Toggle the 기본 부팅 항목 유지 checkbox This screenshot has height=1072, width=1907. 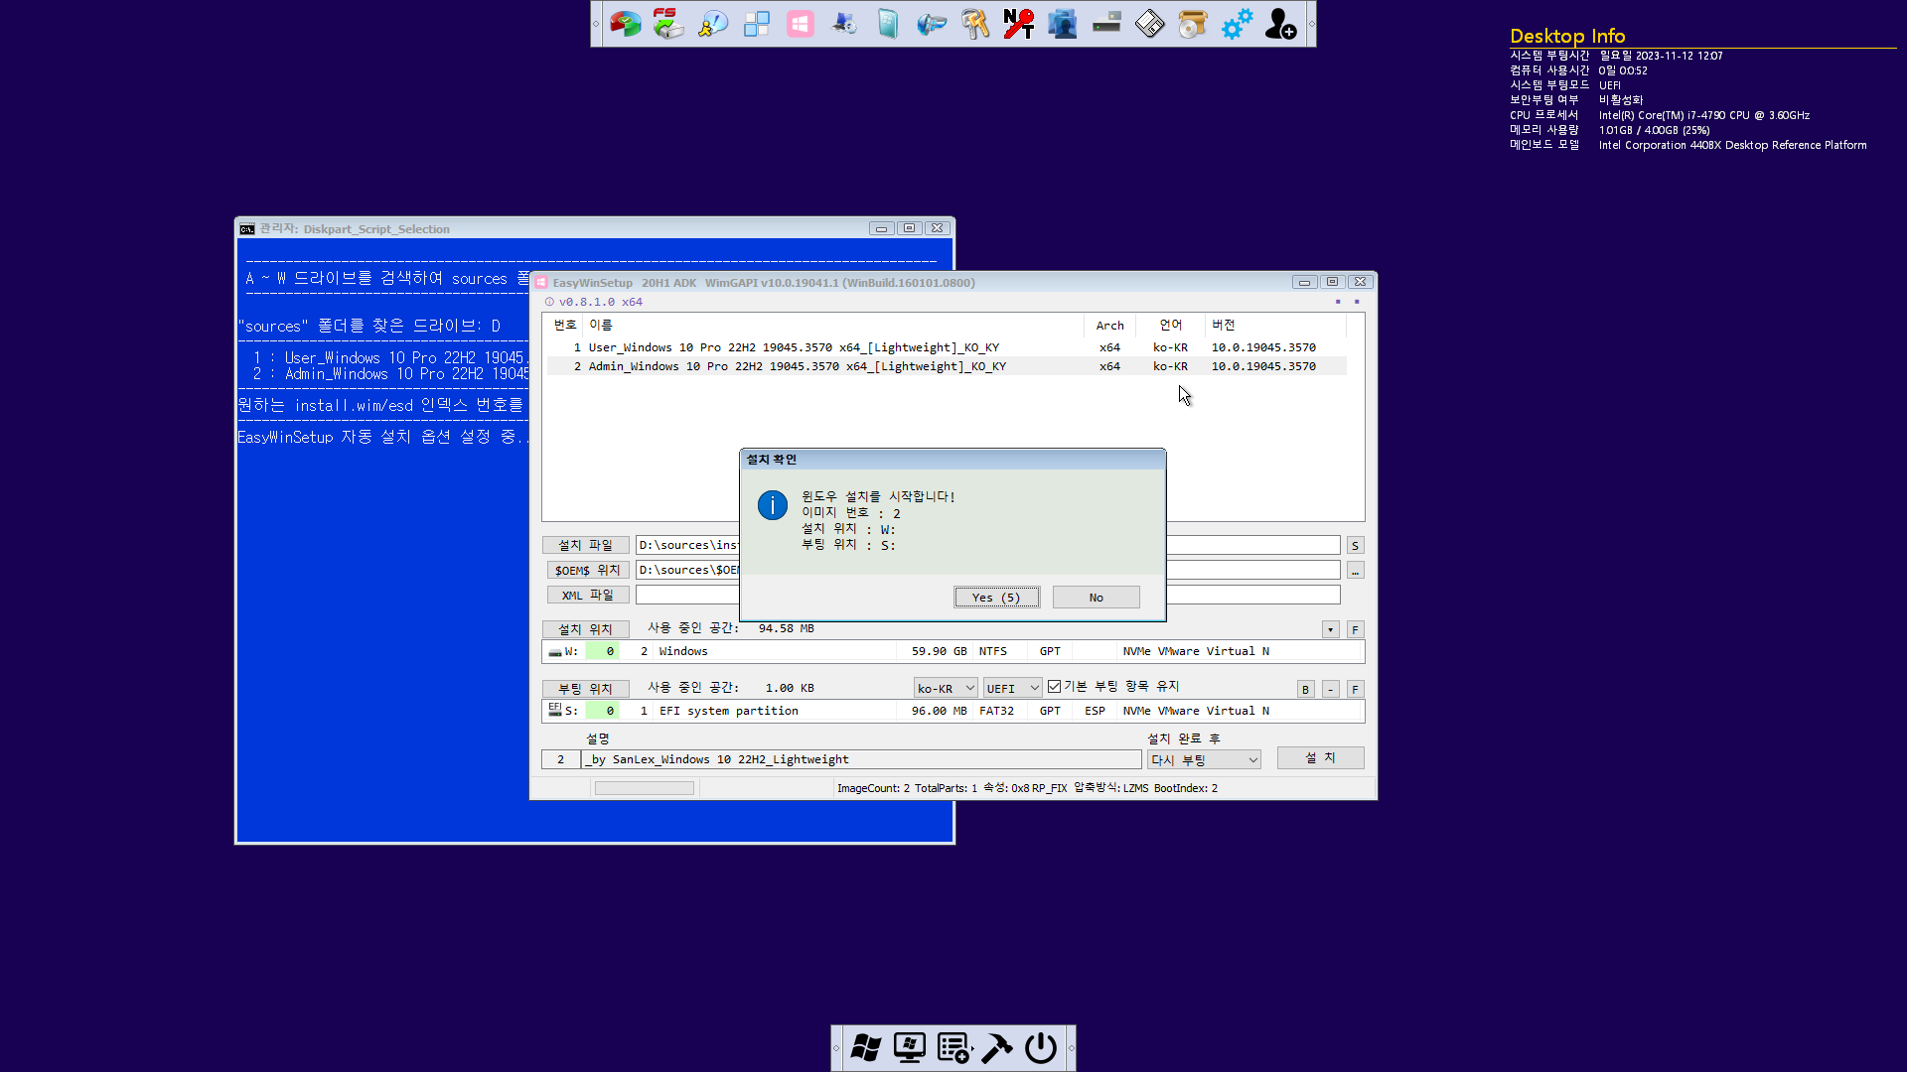[x=1055, y=686]
